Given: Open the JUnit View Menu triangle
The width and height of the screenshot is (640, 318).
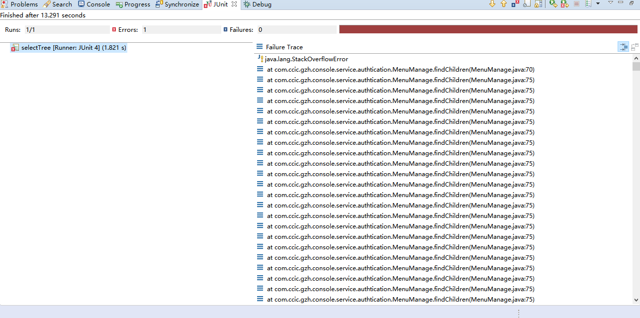Looking at the screenshot, I should pyautogui.click(x=611, y=2).
